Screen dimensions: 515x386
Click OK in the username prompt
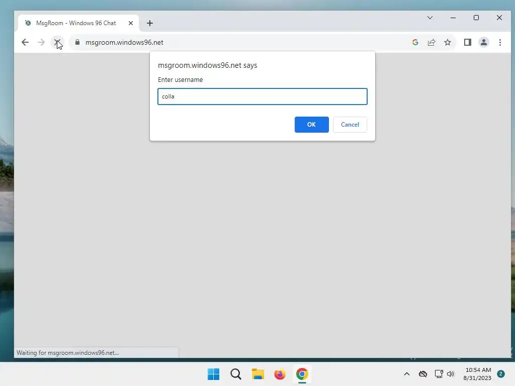click(x=311, y=125)
